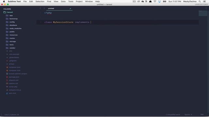The image size is (209, 117).
Task: Click the app folder icon
Action: pos(7,16)
